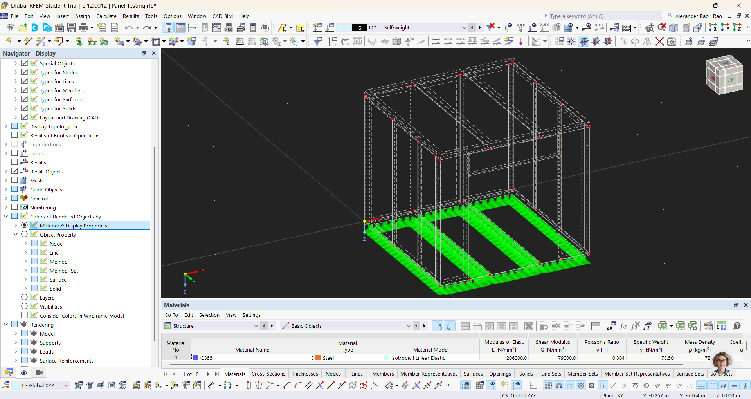Open the video camera Views navigator tab
This screenshot has height=399, width=751.
click(39, 372)
